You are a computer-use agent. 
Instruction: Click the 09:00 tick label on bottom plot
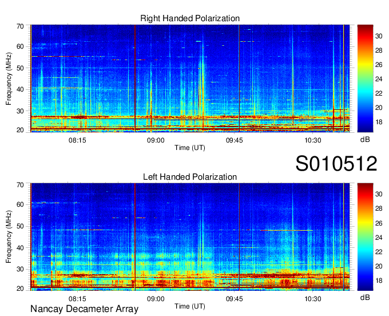tap(156, 299)
